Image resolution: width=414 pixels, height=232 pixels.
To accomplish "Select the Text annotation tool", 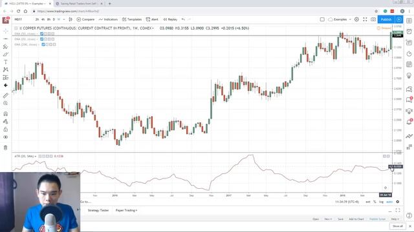I will (x=6, y=62).
